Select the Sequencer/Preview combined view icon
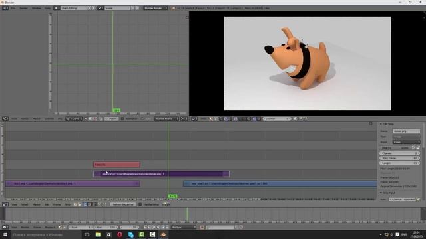The width and height of the screenshot is (426, 239). click(x=94, y=204)
